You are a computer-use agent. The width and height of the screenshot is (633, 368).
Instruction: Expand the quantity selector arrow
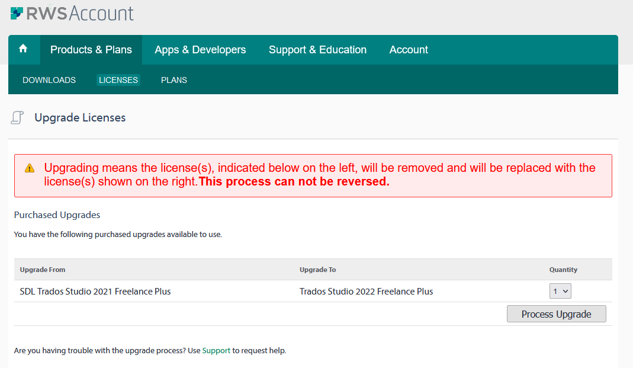pyautogui.click(x=565, y=290)
